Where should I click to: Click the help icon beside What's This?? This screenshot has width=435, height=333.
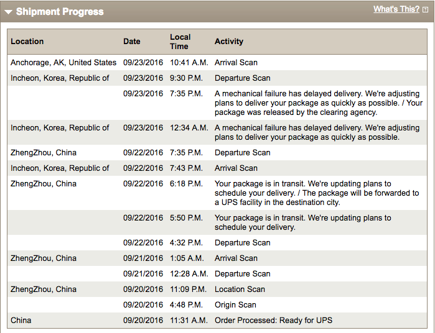[425, 10]
